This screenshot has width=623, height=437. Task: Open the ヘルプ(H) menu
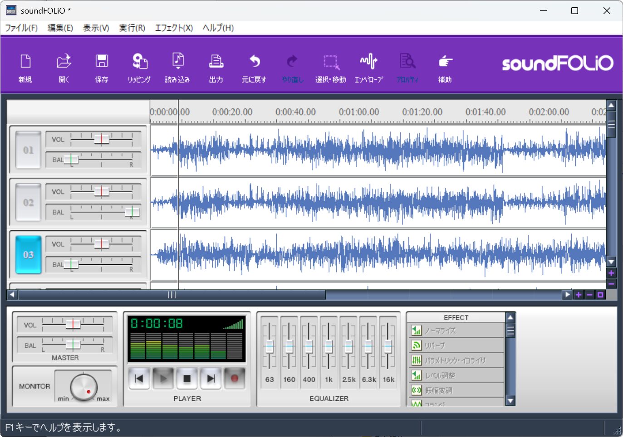point(218,28)
